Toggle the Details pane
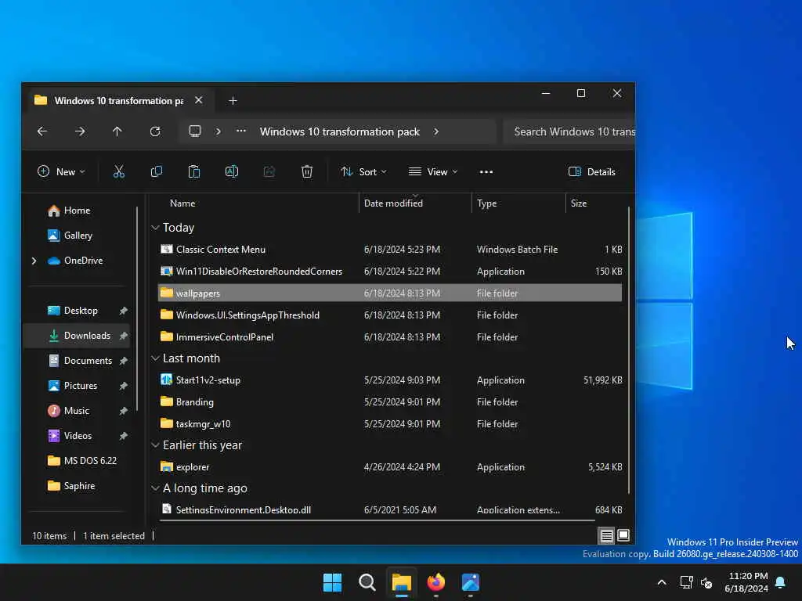Viewport: 802px width, 601px height. (x=592, y=171)
